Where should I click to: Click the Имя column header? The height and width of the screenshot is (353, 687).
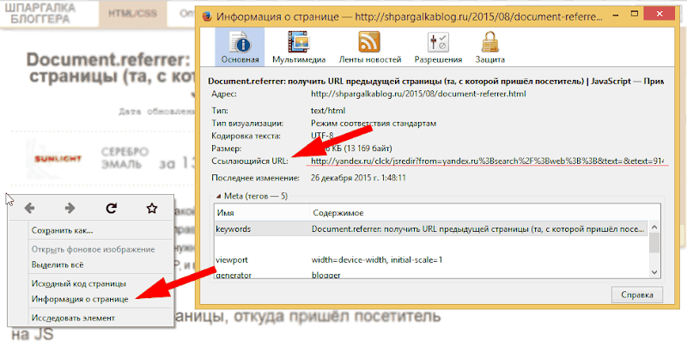click(262, 213)
